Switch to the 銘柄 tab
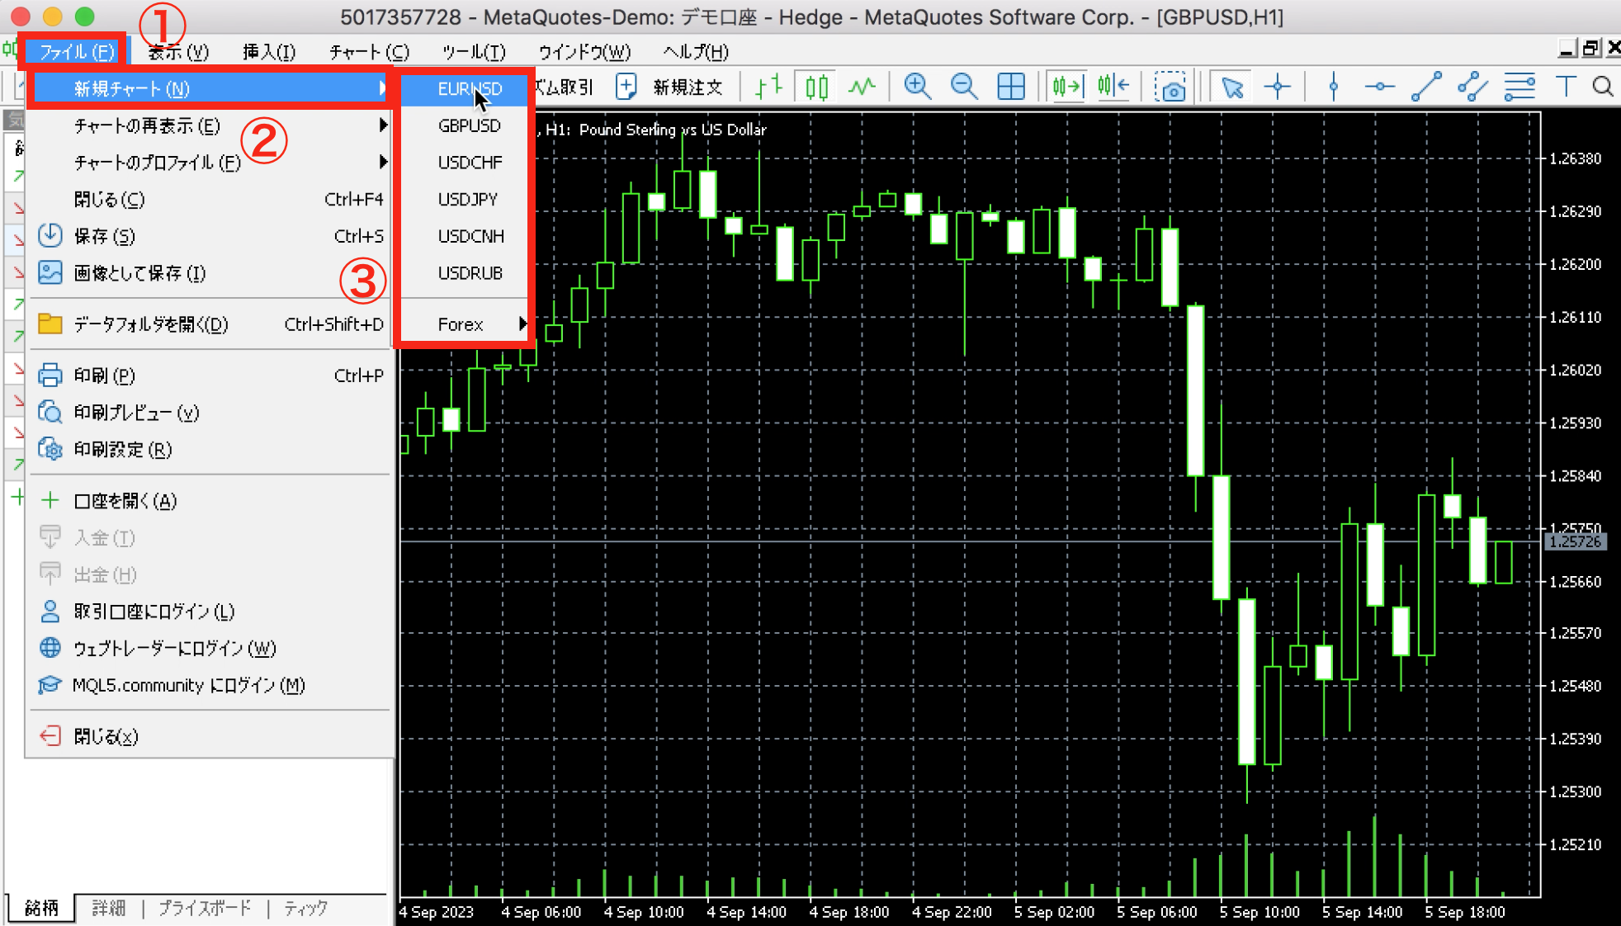 coord(41,908)
